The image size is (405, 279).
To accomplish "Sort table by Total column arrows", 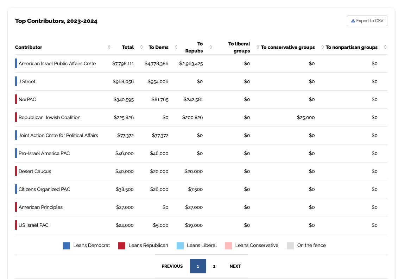I will pyautogui.click(x=141, y=47).
